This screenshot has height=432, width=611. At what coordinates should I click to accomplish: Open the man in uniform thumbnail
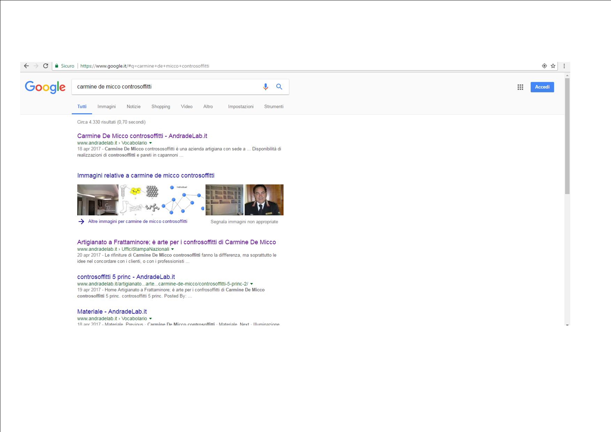click(264, 200)
